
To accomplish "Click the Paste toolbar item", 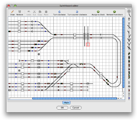I will tap(46, 13).
